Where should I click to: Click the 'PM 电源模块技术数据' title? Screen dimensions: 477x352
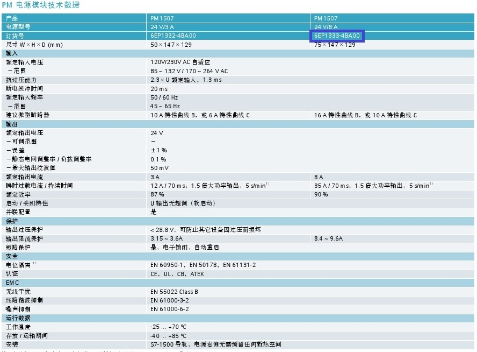click(x=41, y=5)
